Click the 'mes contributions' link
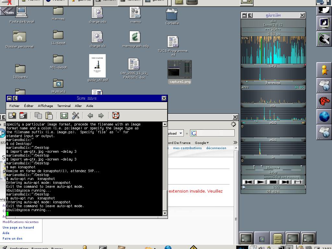 point(187,148)
